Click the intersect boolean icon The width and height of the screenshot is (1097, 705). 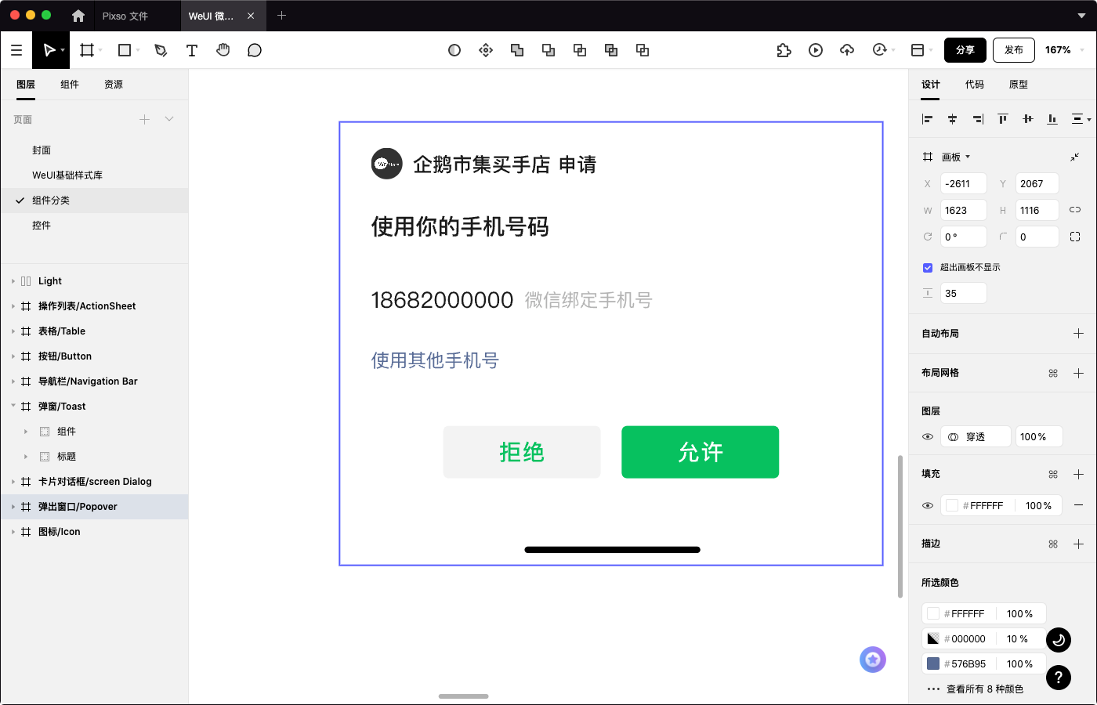click(x=580, y=50)
